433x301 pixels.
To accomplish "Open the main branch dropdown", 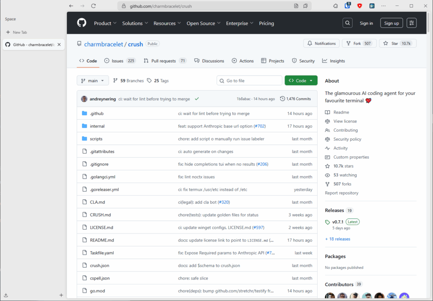I will (x=93, y=81).
